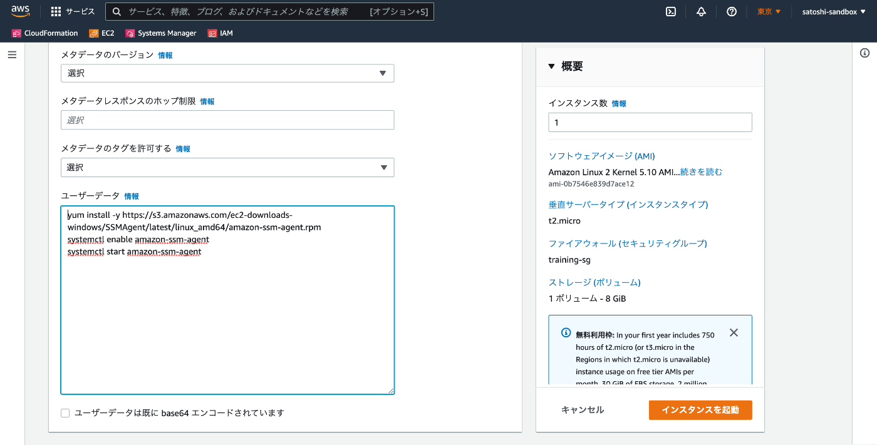This screenshot has width=877, height=445.
Task: Click 情報 link next to metadata version
Action: [x=165, y=55]
